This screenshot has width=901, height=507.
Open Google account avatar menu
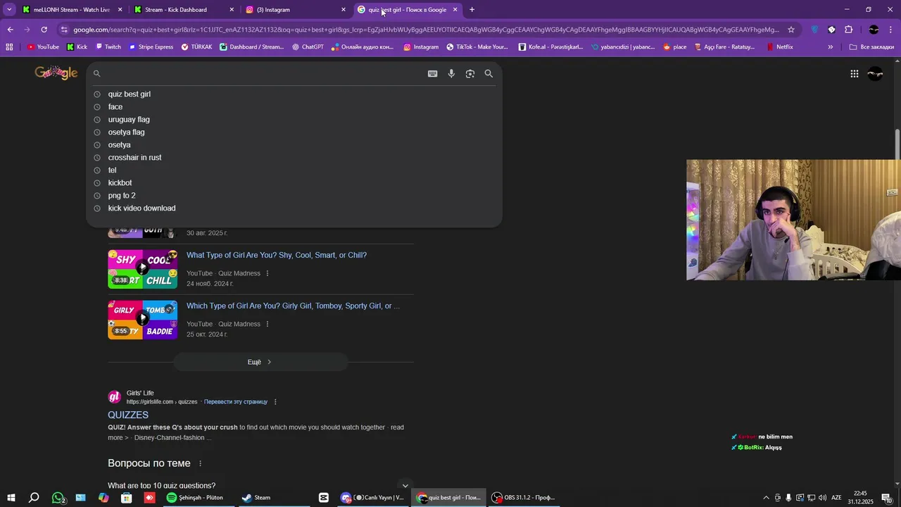pos(875,73)
